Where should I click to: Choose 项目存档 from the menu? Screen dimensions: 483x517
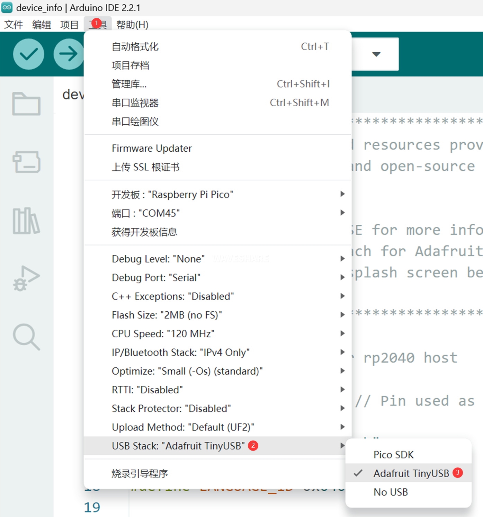[218, 65]
